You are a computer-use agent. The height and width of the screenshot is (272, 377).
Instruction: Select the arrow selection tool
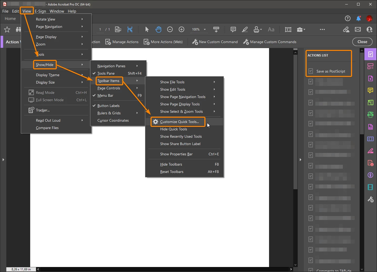147,29
